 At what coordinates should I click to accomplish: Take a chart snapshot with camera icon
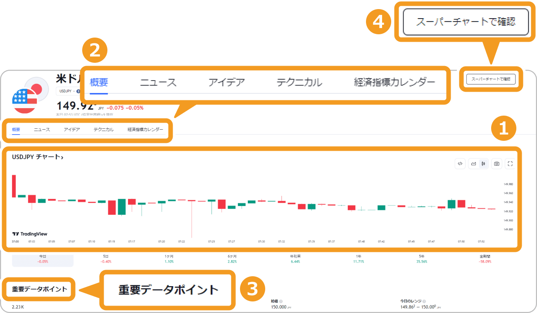pos(497,164)
